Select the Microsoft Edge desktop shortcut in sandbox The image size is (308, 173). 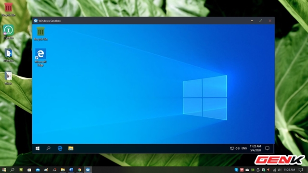(x=40, y=58)
